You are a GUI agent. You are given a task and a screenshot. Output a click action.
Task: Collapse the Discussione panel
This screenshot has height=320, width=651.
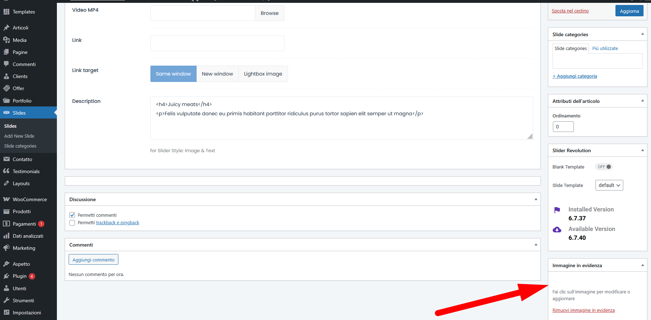(536, 199)
